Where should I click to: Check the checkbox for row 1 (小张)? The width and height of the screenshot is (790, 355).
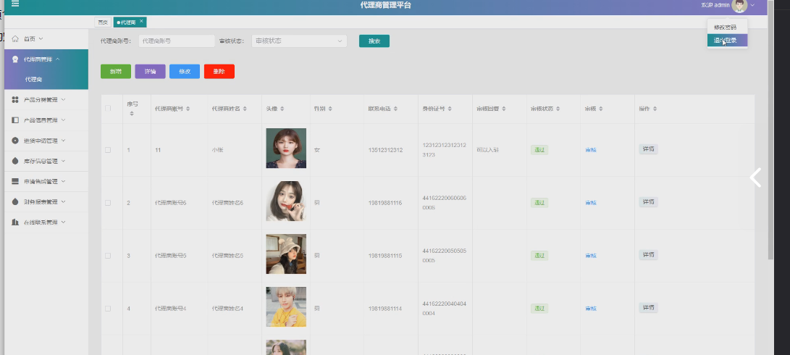click(x=108, y=150)
